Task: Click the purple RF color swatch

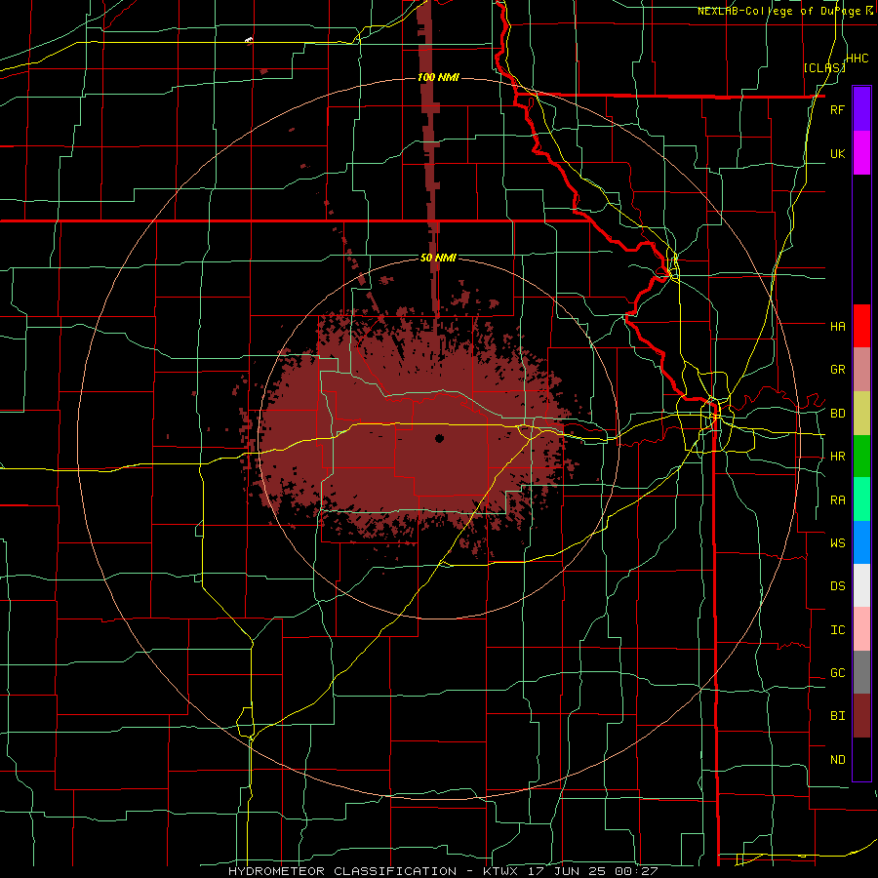Action: pos(861,109)
